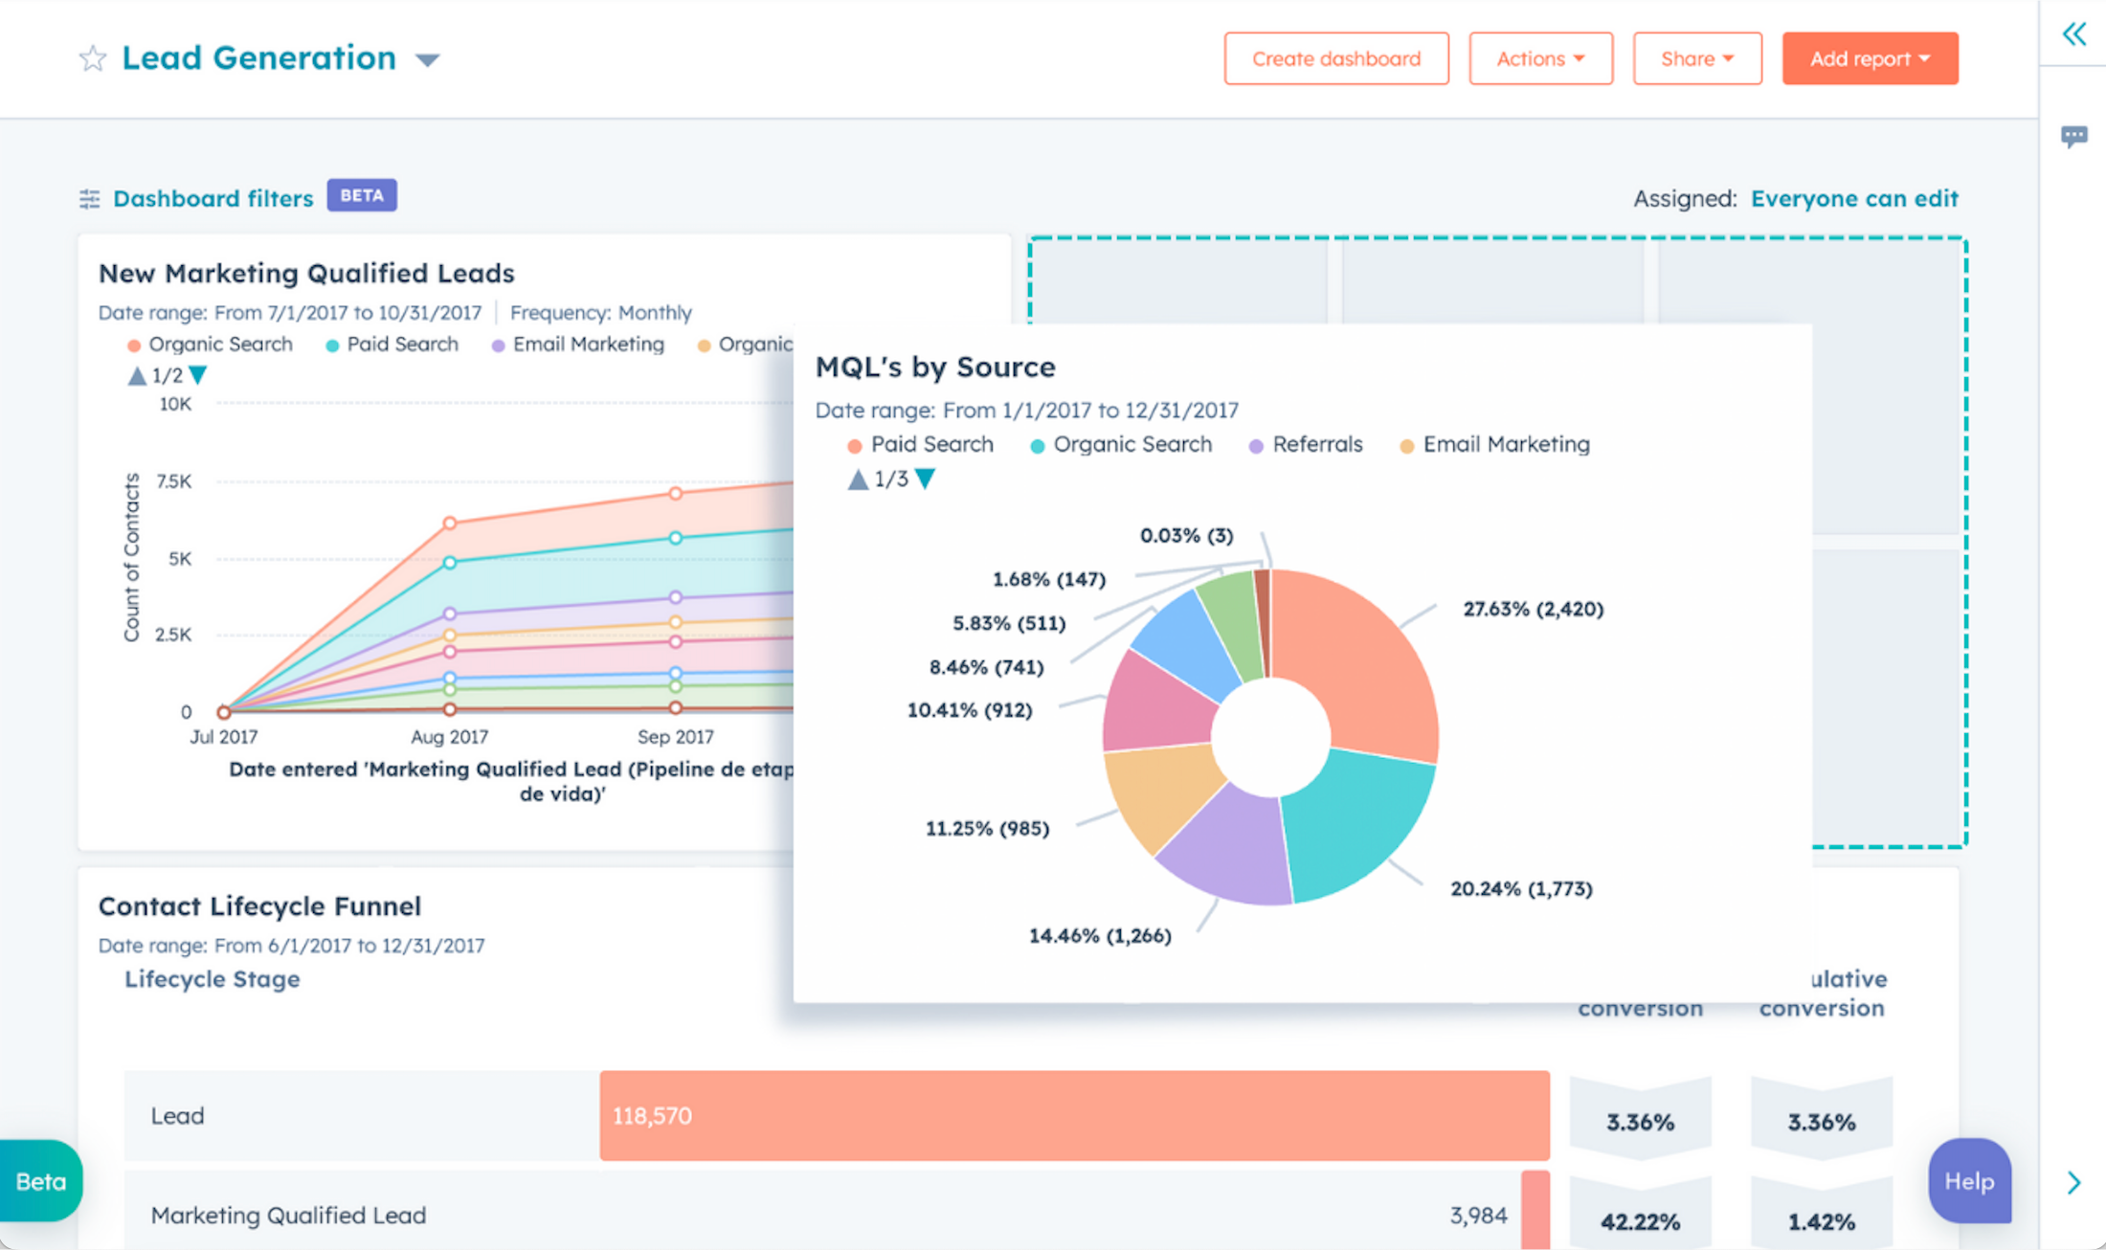Star the Lead Generation dashboard
The image size is (2106, 1250).
click(92, 58)
